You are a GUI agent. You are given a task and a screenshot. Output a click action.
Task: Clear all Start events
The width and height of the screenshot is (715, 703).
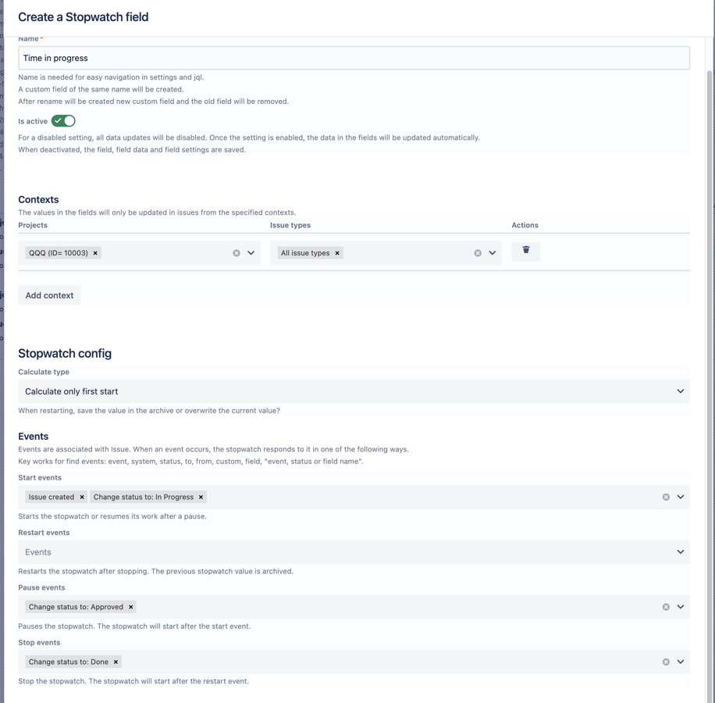point(666,497)
